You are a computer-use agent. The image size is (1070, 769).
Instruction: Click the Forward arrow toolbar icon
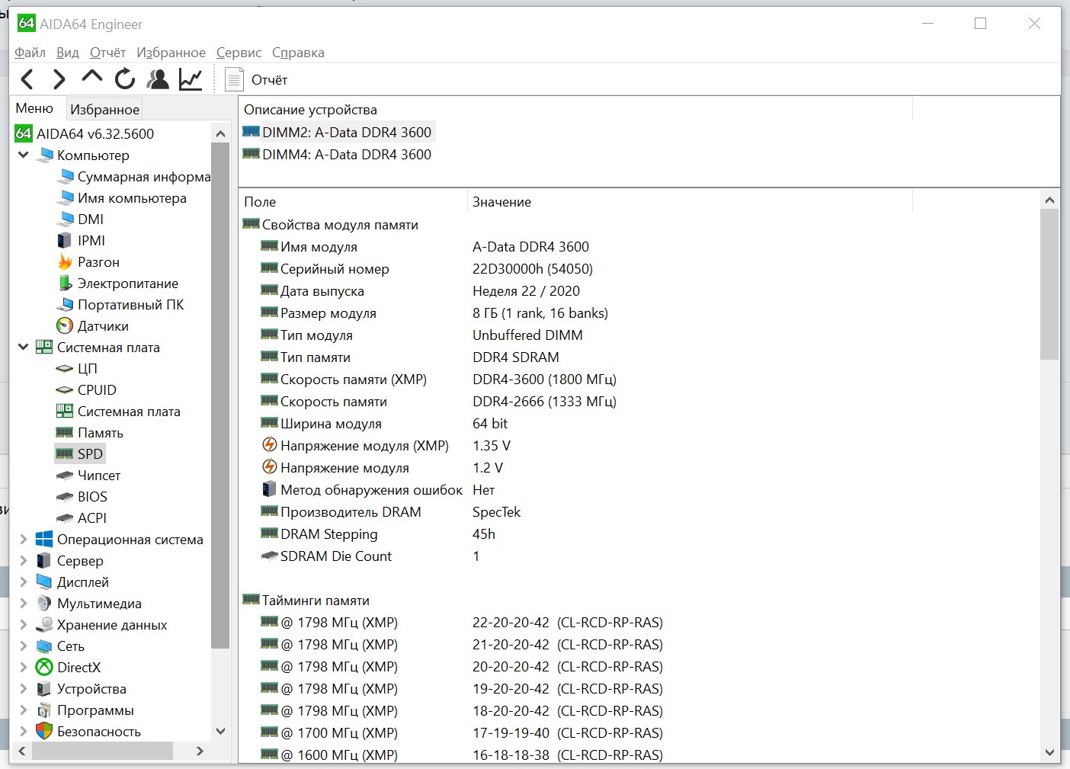59,79
